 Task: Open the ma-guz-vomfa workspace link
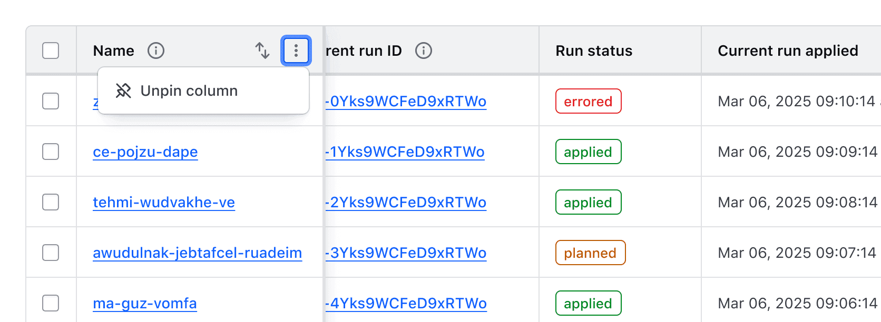pyautogui.click(x=145, y=303)
